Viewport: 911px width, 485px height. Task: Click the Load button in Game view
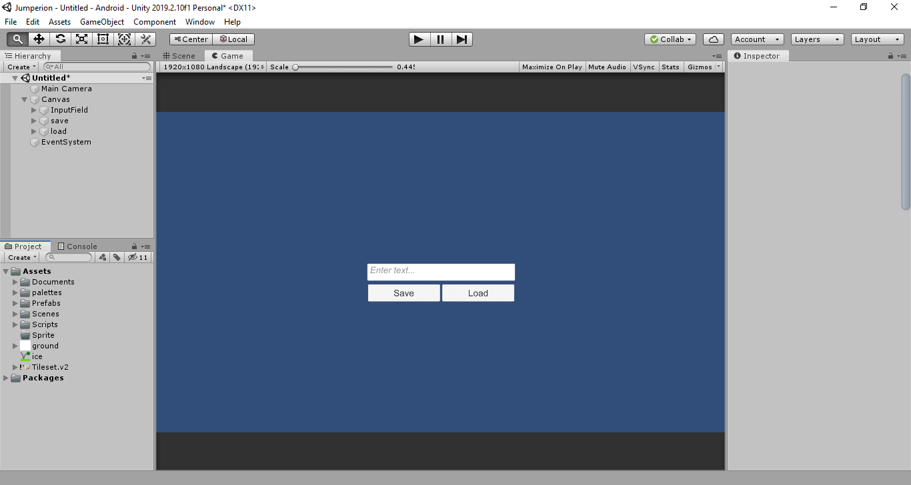point(478,293)
